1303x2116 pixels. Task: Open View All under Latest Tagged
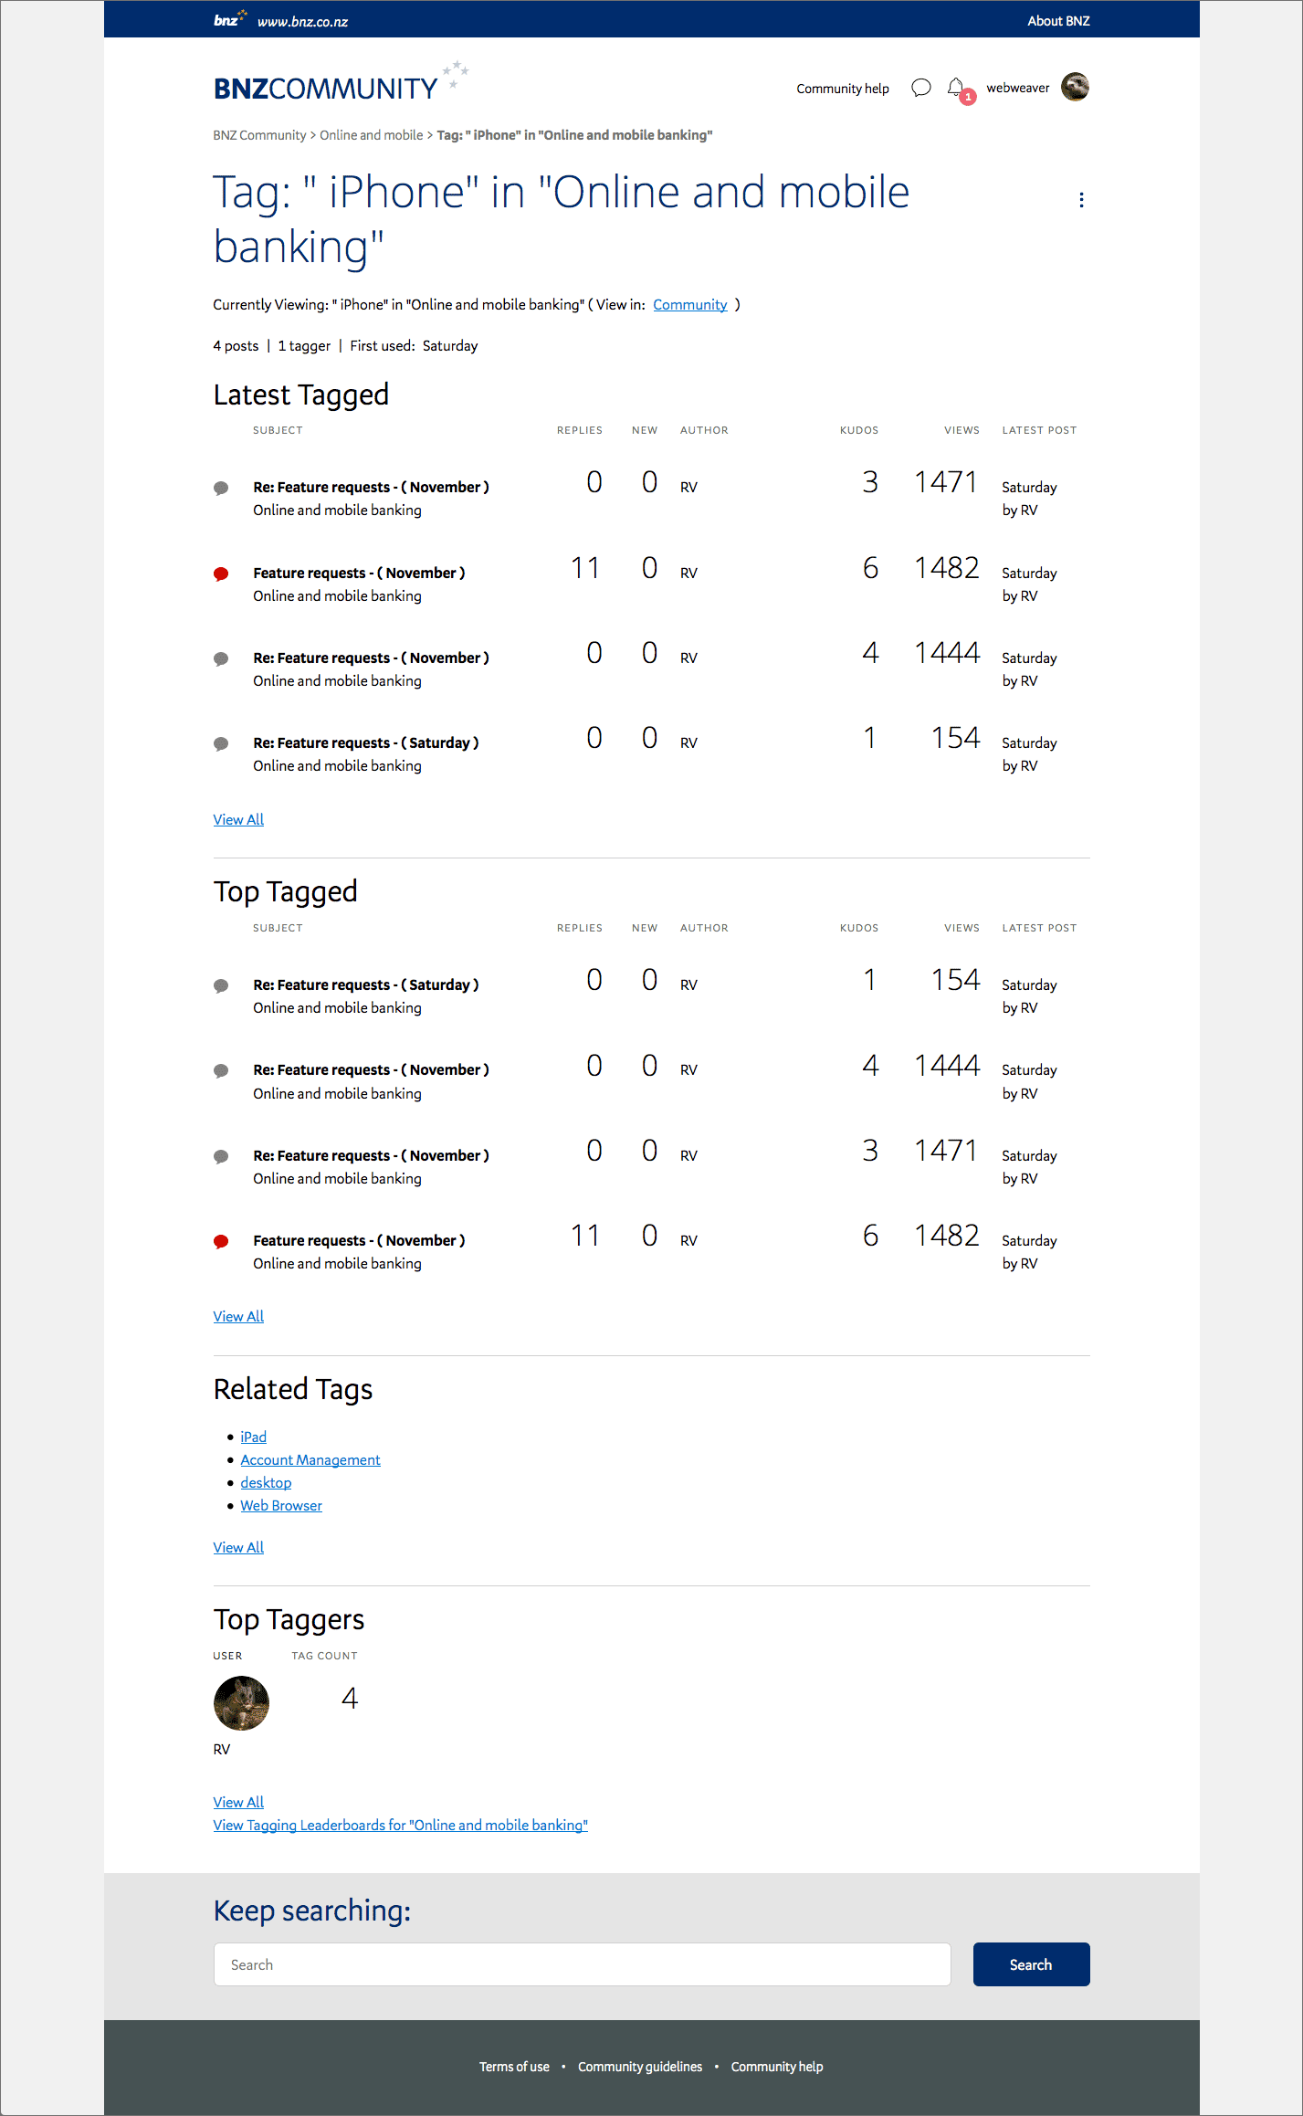pyautogui.click(x=238, y=820)
